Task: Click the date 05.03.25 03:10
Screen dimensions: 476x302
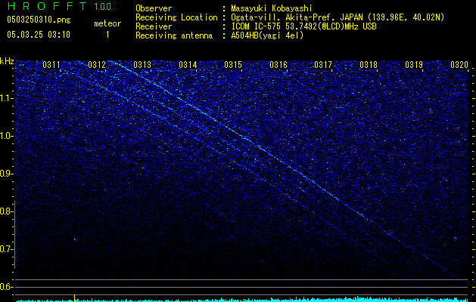Action: click(x=39, y=35)
